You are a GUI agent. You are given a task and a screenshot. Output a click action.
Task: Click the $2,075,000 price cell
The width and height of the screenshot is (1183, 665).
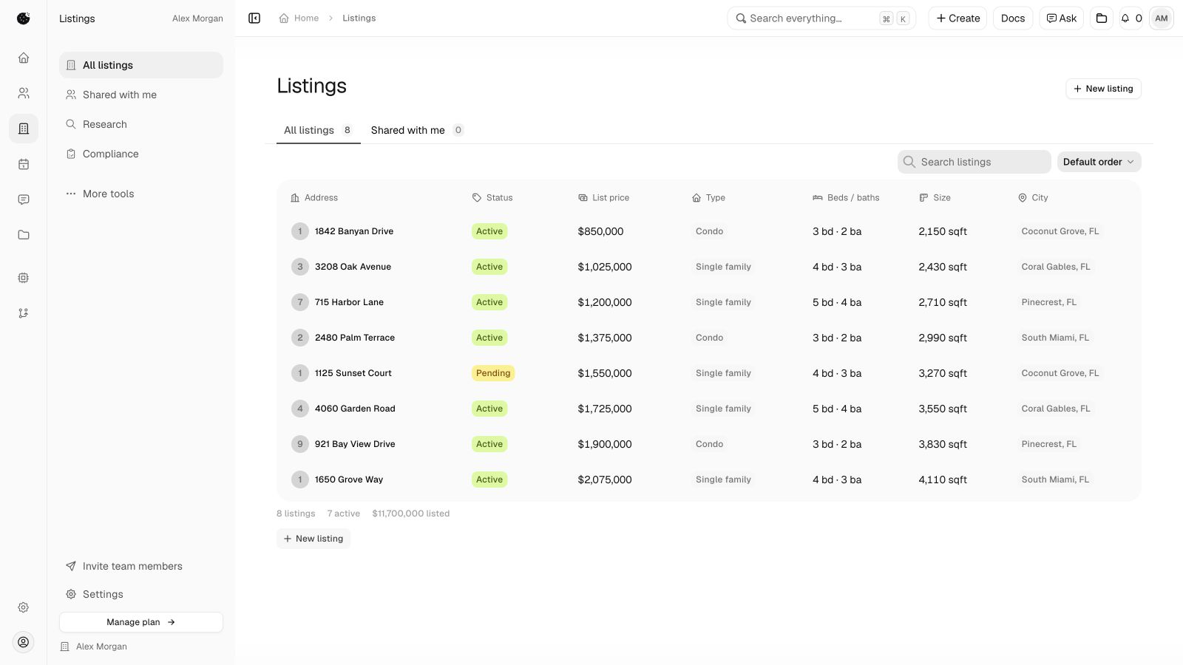[x=605, y=480]
